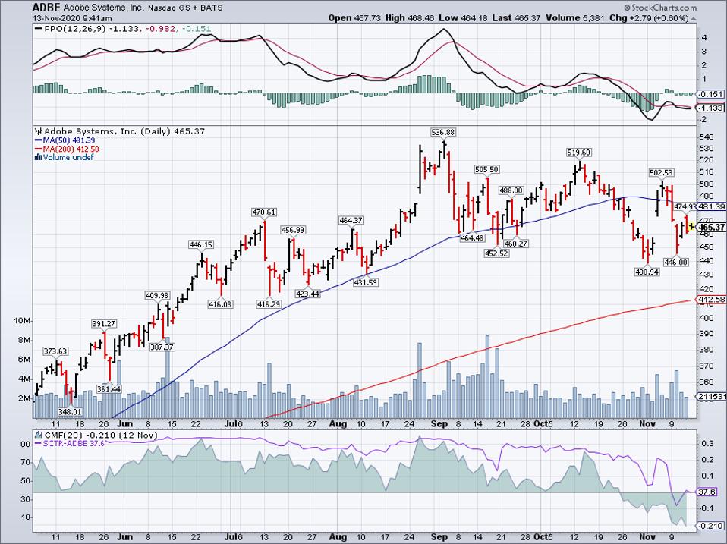727x544 pixels.
Task: Click the High 468.46 header value
Action: tap(410, 18)
